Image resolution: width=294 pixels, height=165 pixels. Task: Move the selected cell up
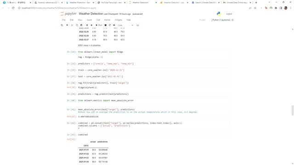pyautogui.click(x=87, y=25)
